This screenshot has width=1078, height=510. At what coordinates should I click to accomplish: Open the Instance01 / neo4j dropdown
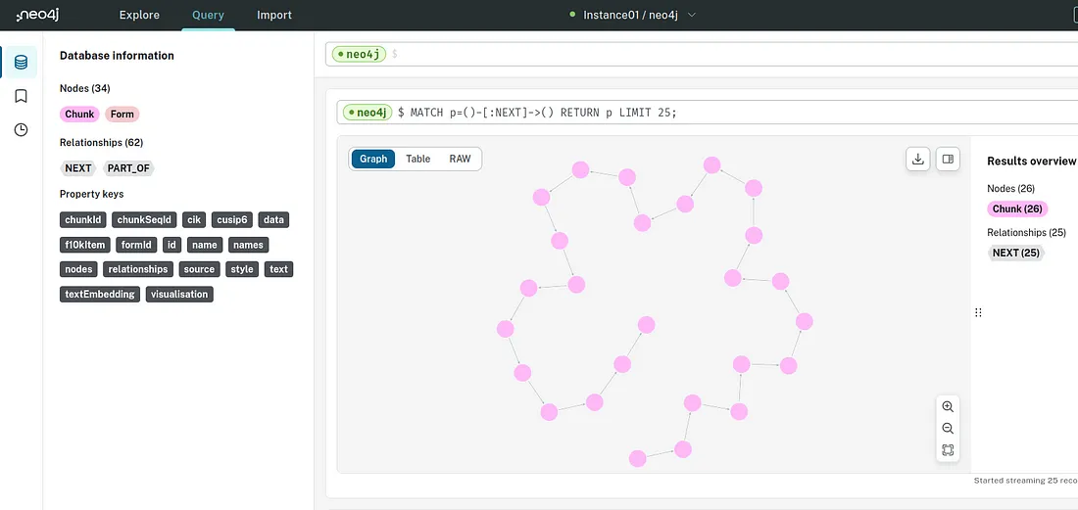(x=632, y=15)
